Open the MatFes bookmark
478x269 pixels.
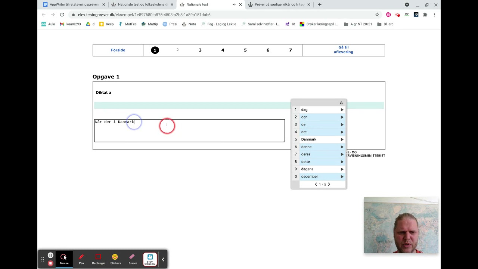pyautogui.click(x=127, y=24)
